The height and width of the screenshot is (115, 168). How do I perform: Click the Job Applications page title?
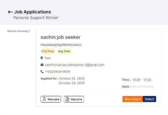tap(33, 12)
